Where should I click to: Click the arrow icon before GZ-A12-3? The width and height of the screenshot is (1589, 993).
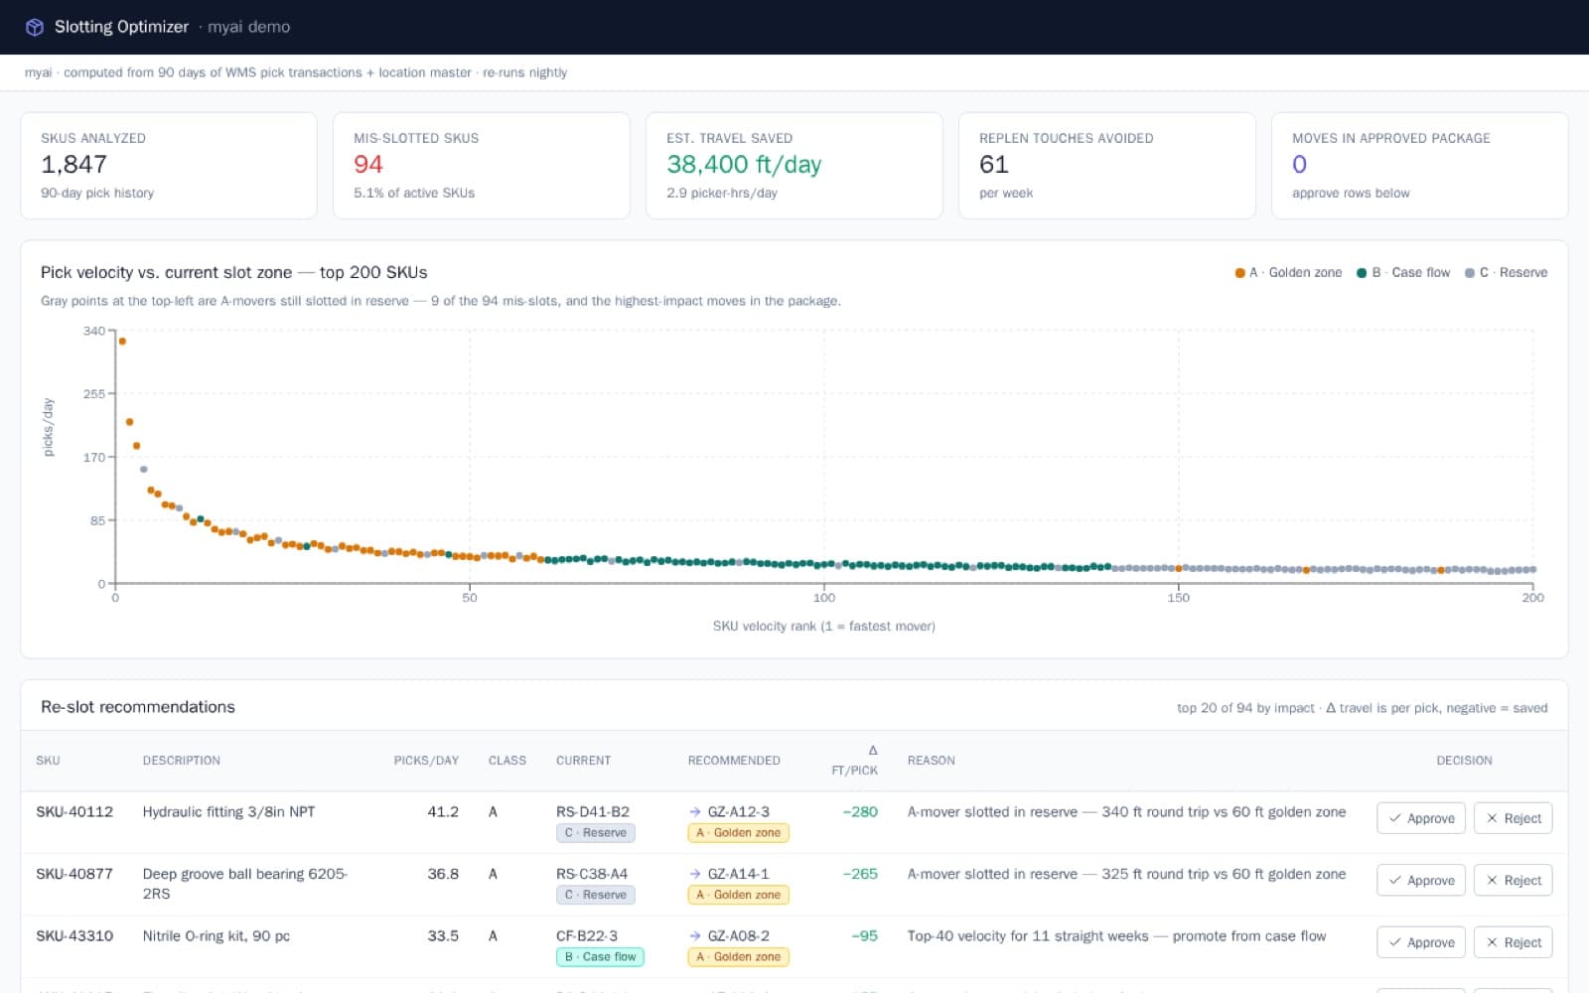pos(695,812)
